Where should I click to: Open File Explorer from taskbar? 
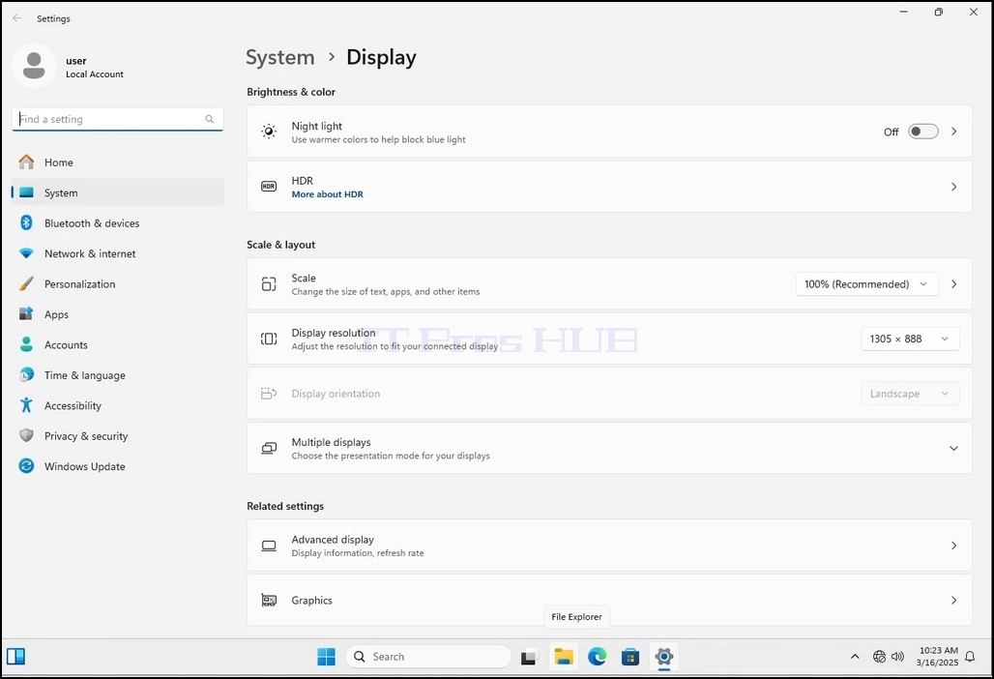pyautogui.click(x=564, y=657)
